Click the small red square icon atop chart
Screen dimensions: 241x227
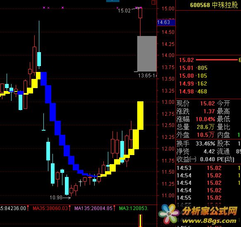pyautogui.click(x=154, y=2)
